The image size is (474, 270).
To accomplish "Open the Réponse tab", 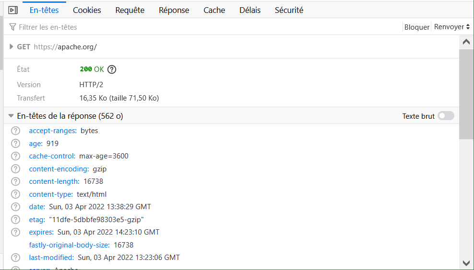I will pos(174,10).
